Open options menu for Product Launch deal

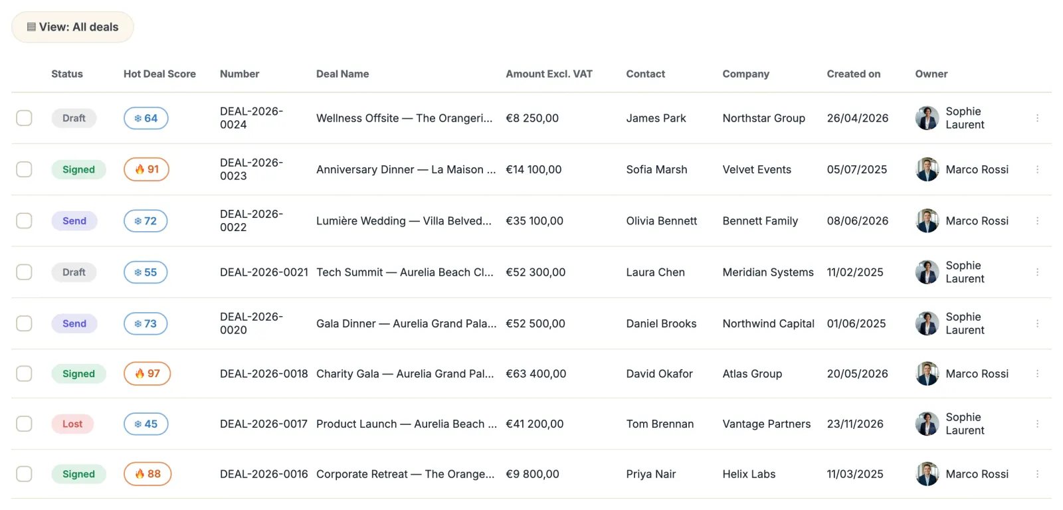point(1037,424)
